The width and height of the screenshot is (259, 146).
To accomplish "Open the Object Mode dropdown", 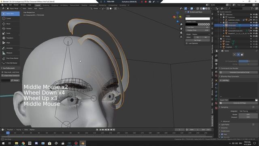I will (x=14, y=9).
